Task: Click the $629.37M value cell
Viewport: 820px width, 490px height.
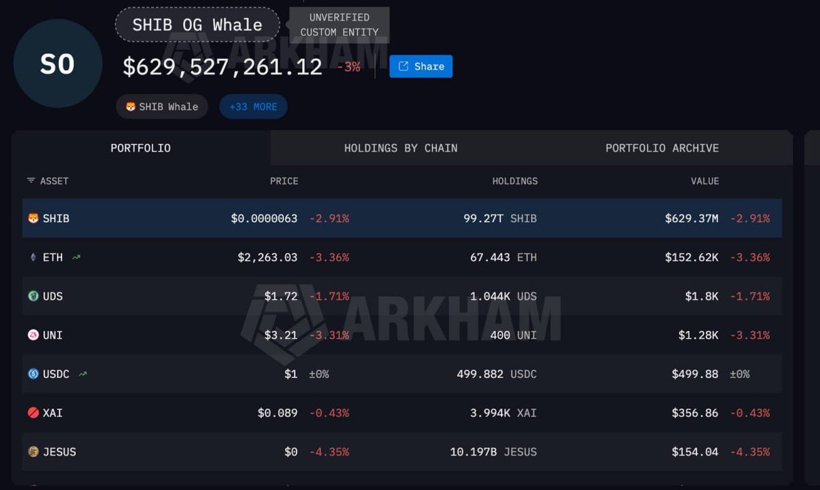Action: [692, 219]
